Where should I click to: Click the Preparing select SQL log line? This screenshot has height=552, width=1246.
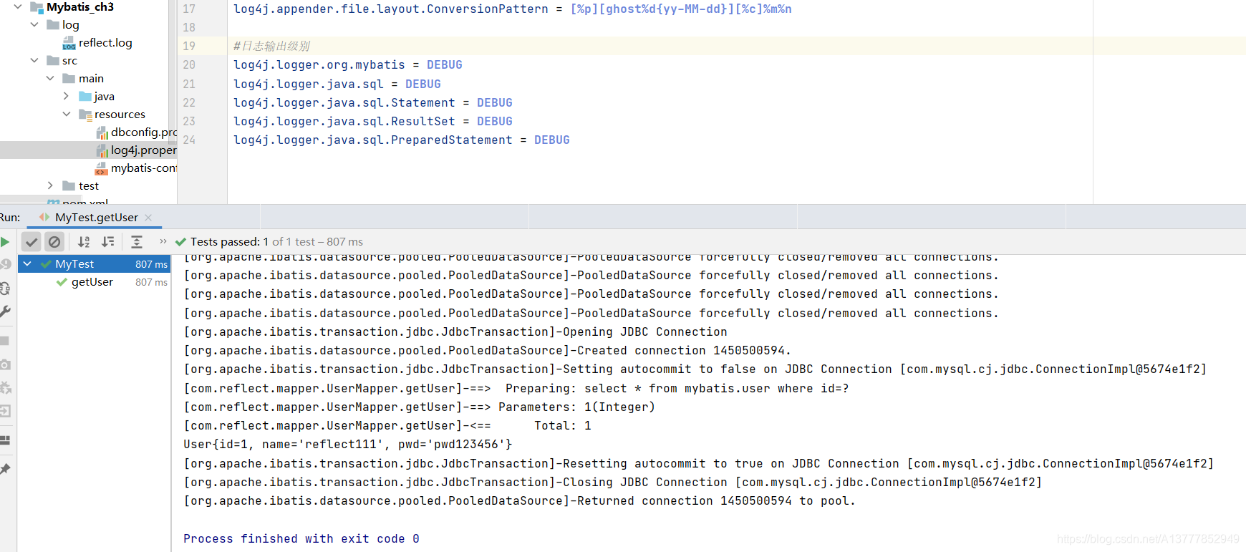pyautogui.click(x=516, y=388)
